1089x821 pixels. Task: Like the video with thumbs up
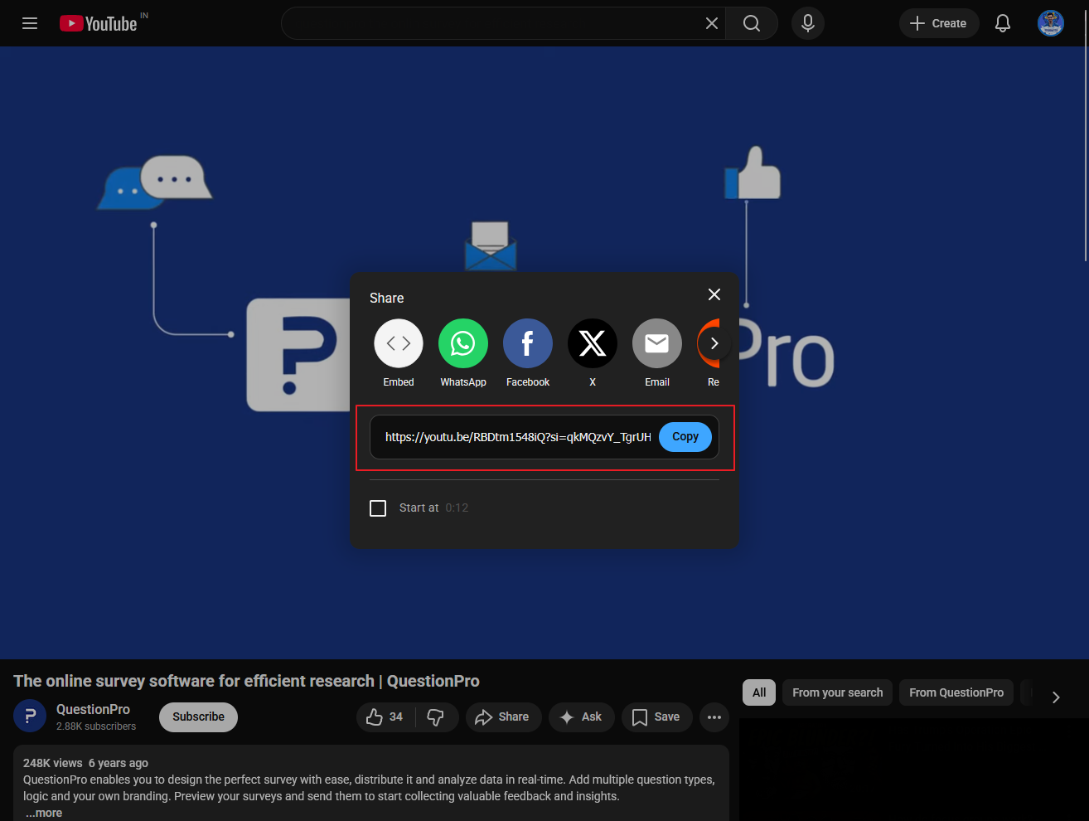click(385, 717)
